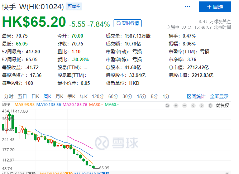The height and width of the screenshot is (174, 239).
Task: Switch to 五日 chart view
Action: tap(22, 96)
